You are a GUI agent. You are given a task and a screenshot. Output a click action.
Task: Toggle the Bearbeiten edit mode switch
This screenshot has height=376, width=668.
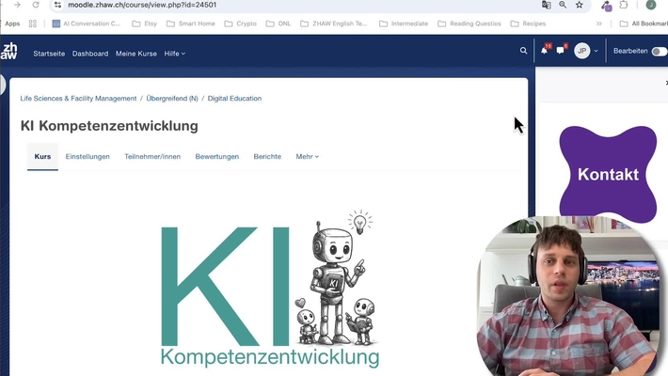(x=660, y=52)
